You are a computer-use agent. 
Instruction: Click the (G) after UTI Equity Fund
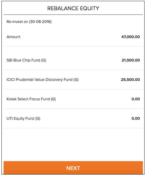pyautogui.click(x=38, y=119)
